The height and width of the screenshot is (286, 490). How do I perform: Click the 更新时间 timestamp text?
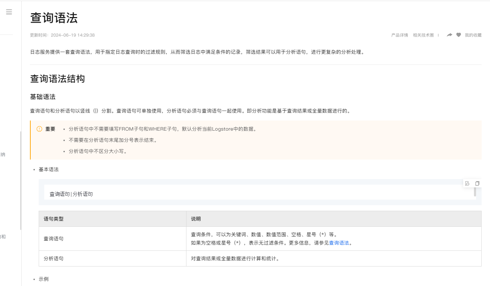click(x=62, y=35)
